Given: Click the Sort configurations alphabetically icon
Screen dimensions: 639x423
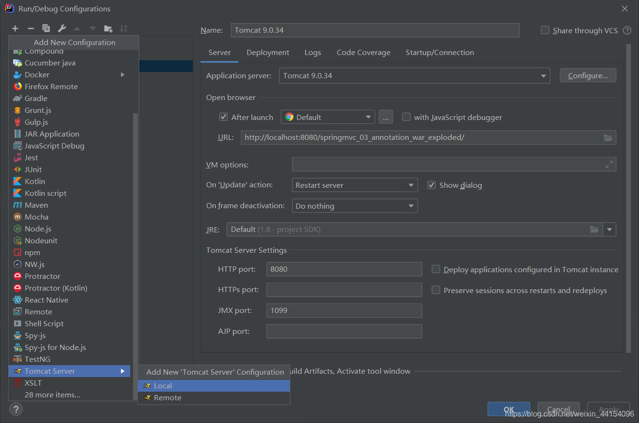Looking at the screenshot, I should click(124, 28).
